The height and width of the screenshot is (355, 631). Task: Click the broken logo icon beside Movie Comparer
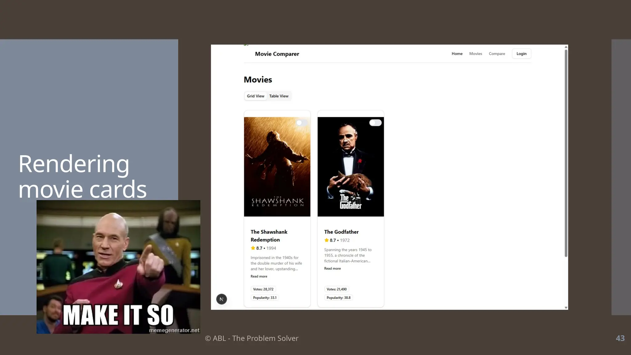click(x=246, y=45)
